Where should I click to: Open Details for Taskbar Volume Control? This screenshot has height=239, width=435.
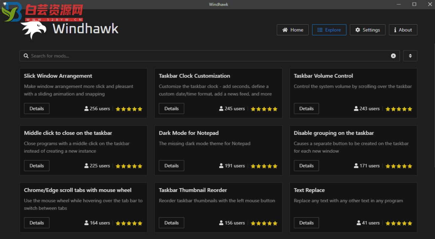click(x=306, y=108)
